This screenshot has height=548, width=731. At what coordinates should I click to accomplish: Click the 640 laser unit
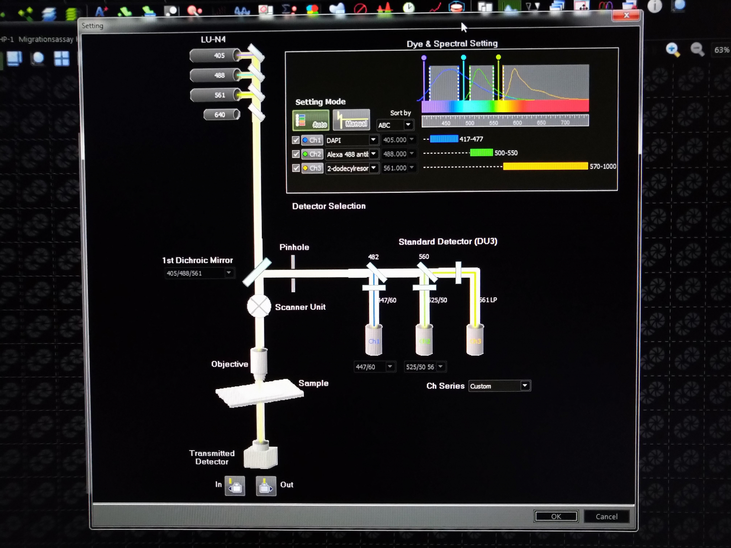click(x=222, y=115)
